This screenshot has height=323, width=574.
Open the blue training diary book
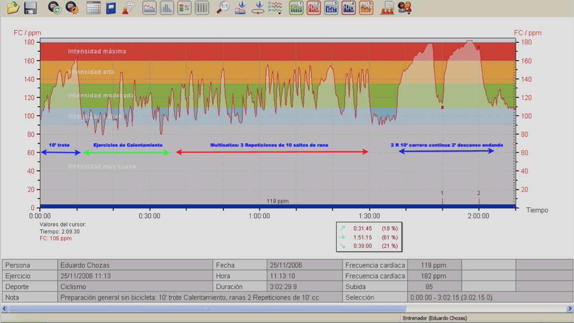coord(111,7)
